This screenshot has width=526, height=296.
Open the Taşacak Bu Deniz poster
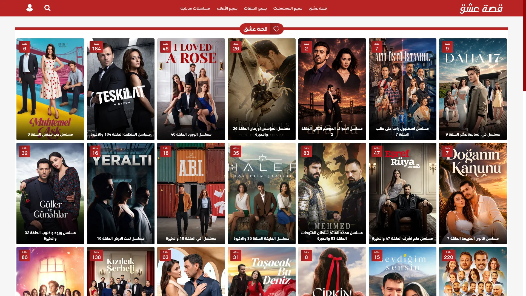pyautogui.click(x=261, y=271)
